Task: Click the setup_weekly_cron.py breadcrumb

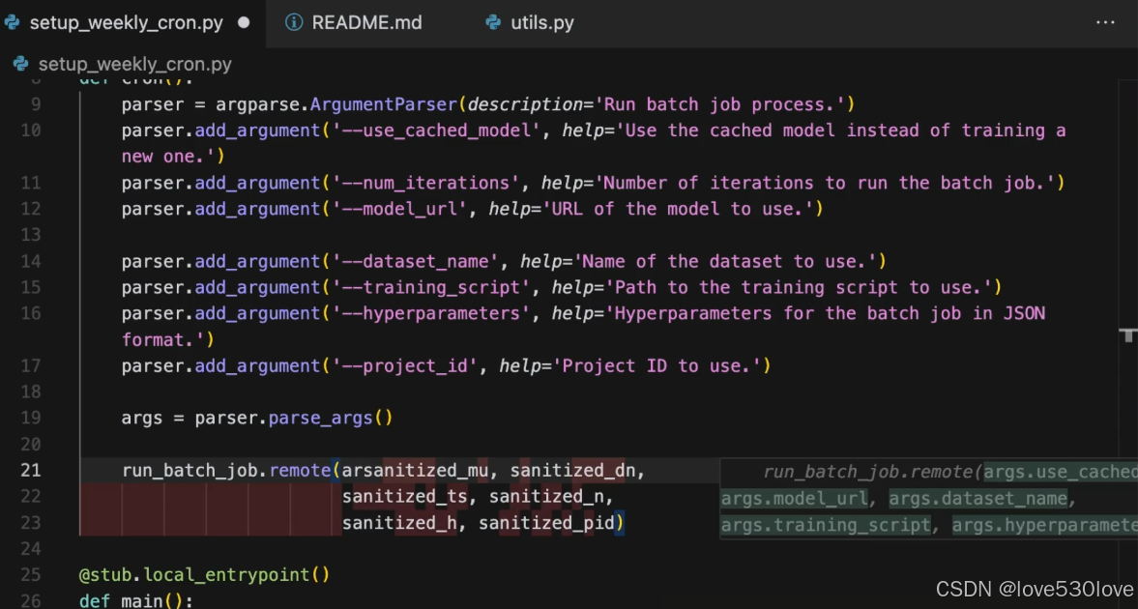Action: (135, 65)
